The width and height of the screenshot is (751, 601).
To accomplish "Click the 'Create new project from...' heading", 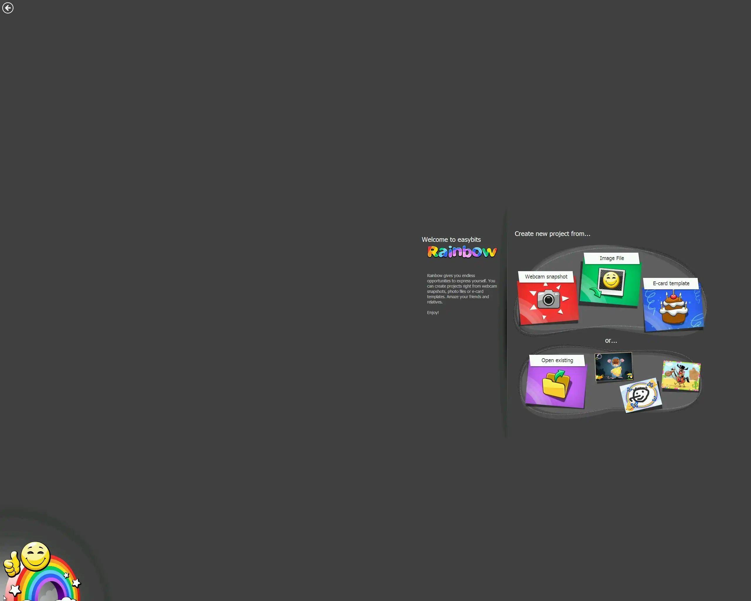I will (552, 234).
